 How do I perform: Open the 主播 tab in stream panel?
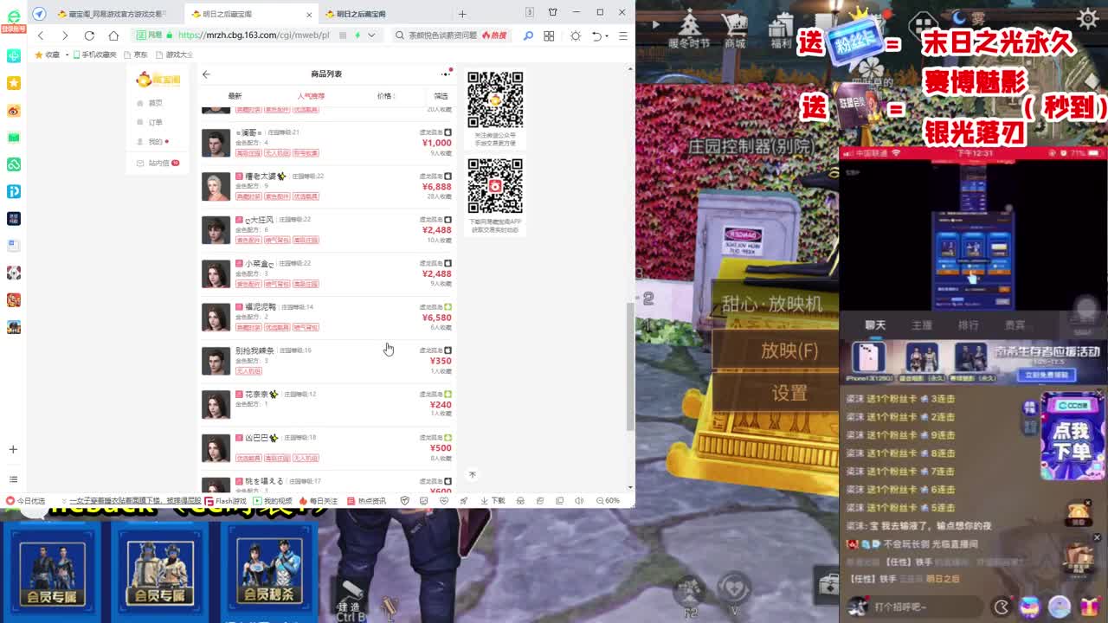(x=922, y=325)
